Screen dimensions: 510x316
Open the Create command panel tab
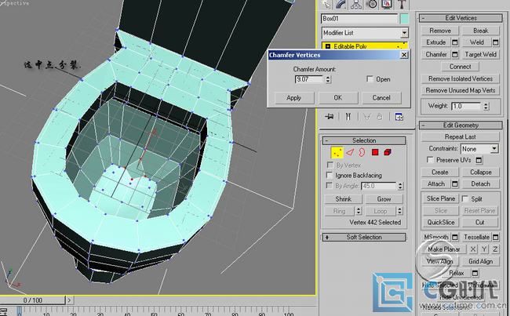(326, 4)
